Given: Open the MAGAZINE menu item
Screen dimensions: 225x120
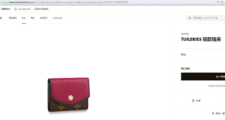Looking at the screenshot, I should click(x=57, y=18).
